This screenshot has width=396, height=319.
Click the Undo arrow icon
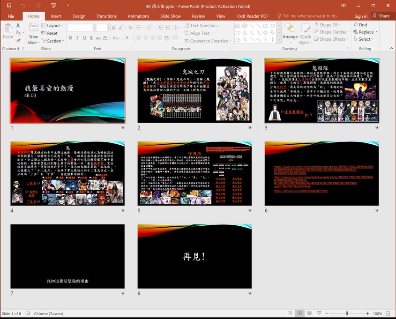click(x=23, y=5)
